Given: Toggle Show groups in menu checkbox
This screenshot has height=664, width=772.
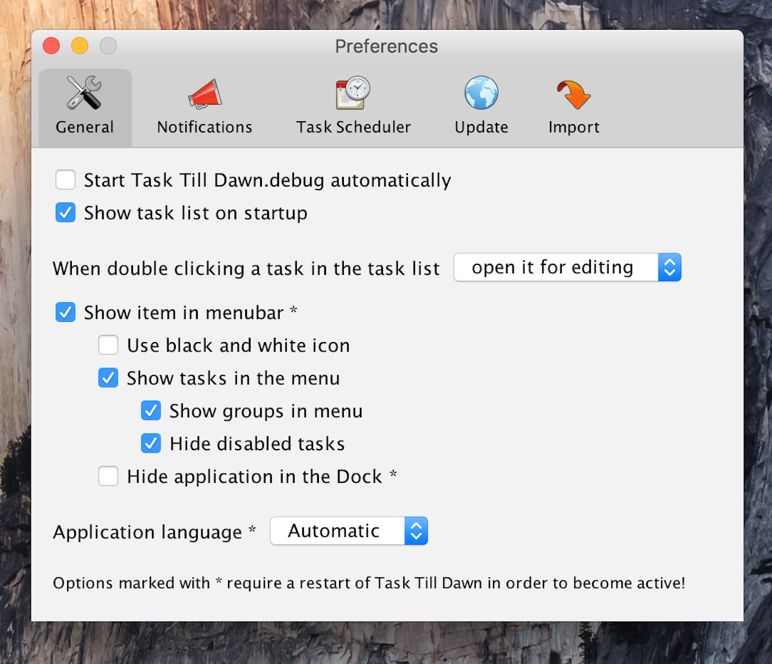Looking at the screenshot, I should pos(151,410).
